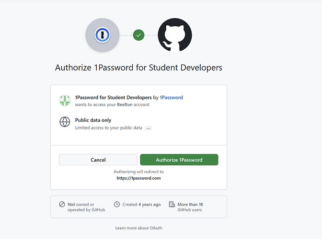Image resolution: width=322 pixels, height=239 pixels.
Task: Click Authorizing will redirect to text
Action: [138, 172]
